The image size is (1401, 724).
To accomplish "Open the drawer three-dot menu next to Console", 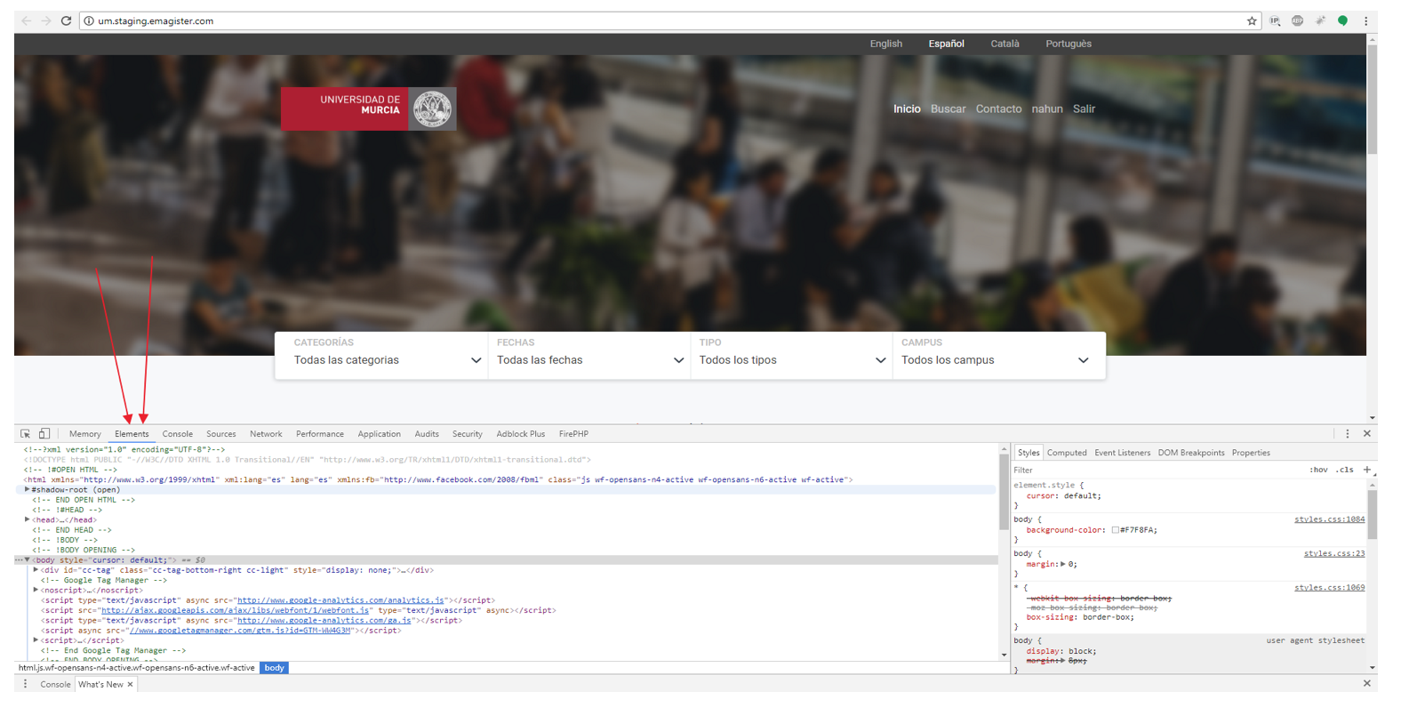I will tap(25, 684).
